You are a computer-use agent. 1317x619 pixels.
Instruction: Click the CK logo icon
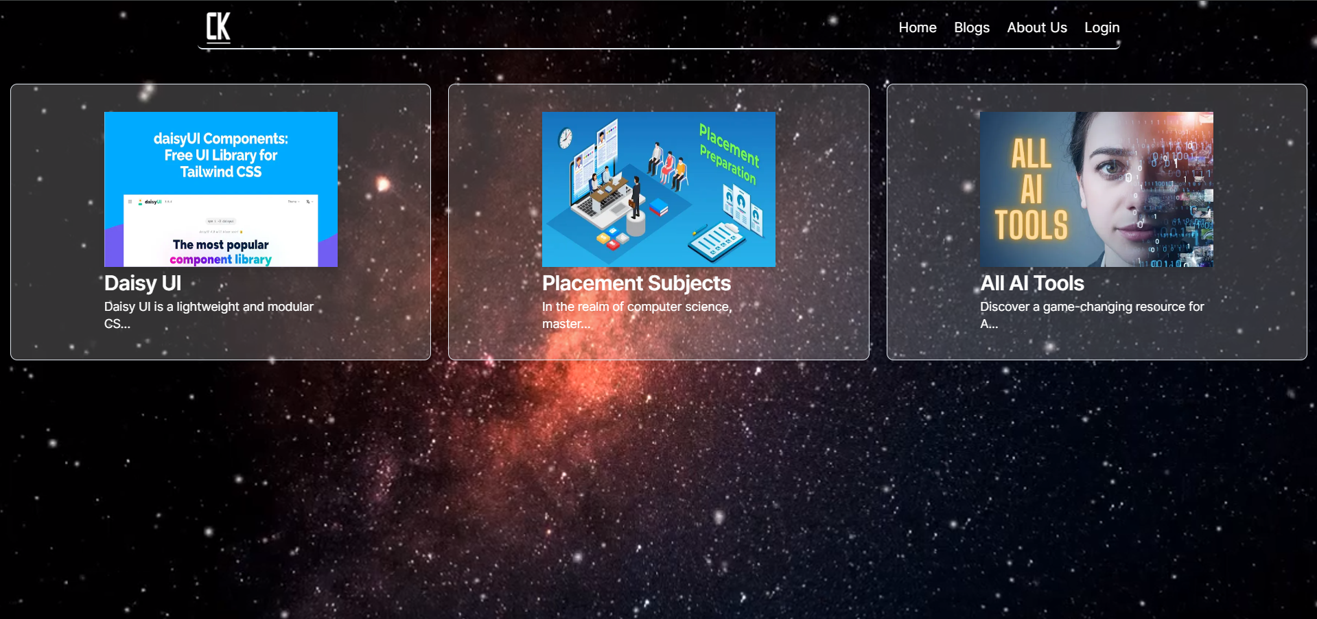click(218, 27)
